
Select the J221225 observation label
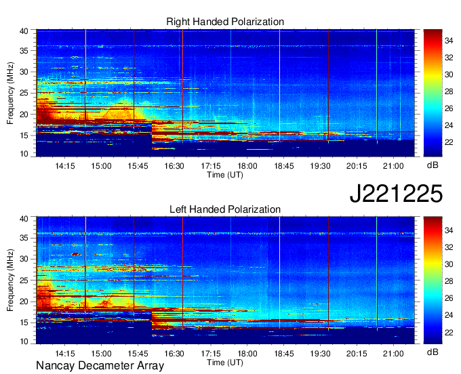(x=396, y=194)
